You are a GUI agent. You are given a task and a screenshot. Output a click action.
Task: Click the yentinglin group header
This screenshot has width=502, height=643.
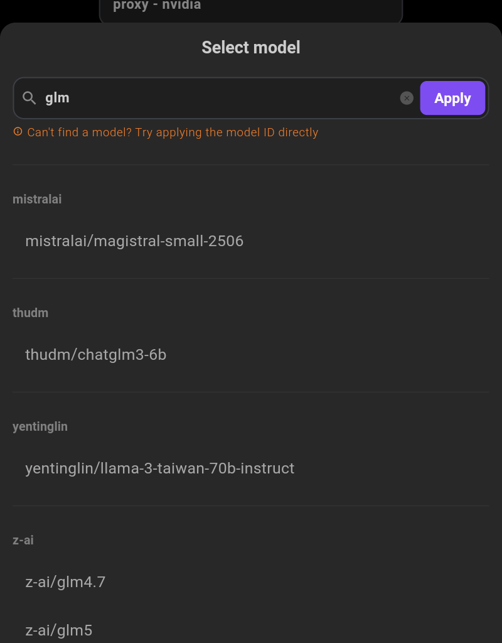tap(40, 426)
